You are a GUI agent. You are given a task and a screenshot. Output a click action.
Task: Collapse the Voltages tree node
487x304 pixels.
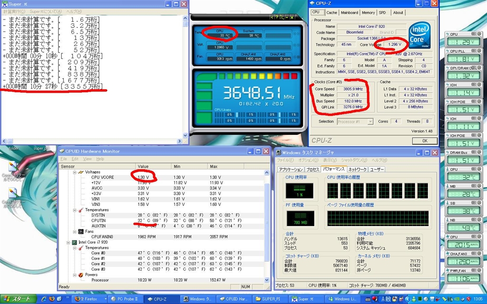tap(75, 172)
